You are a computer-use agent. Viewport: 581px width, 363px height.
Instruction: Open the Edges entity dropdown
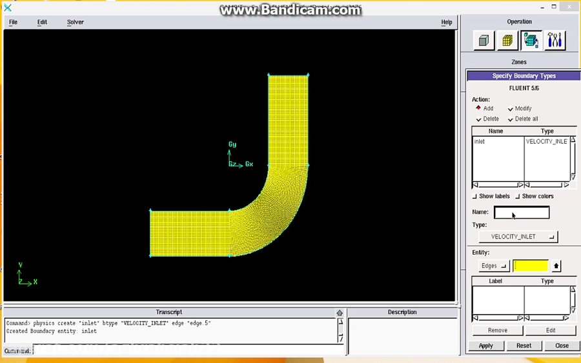tap(494, 266)
